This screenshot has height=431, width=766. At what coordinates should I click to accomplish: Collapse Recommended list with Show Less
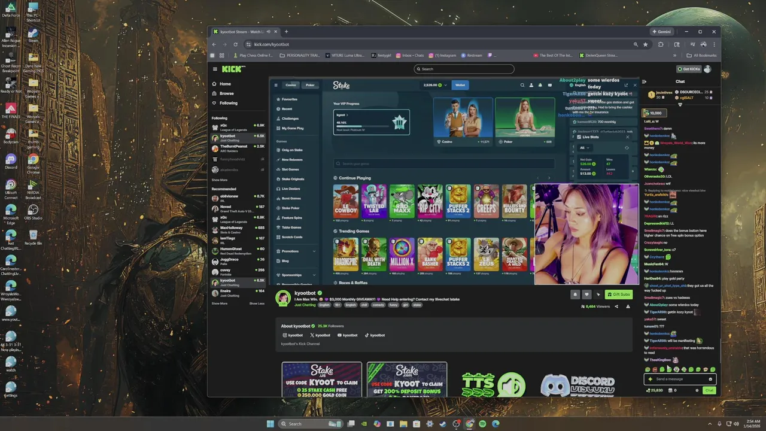point(257,303)
